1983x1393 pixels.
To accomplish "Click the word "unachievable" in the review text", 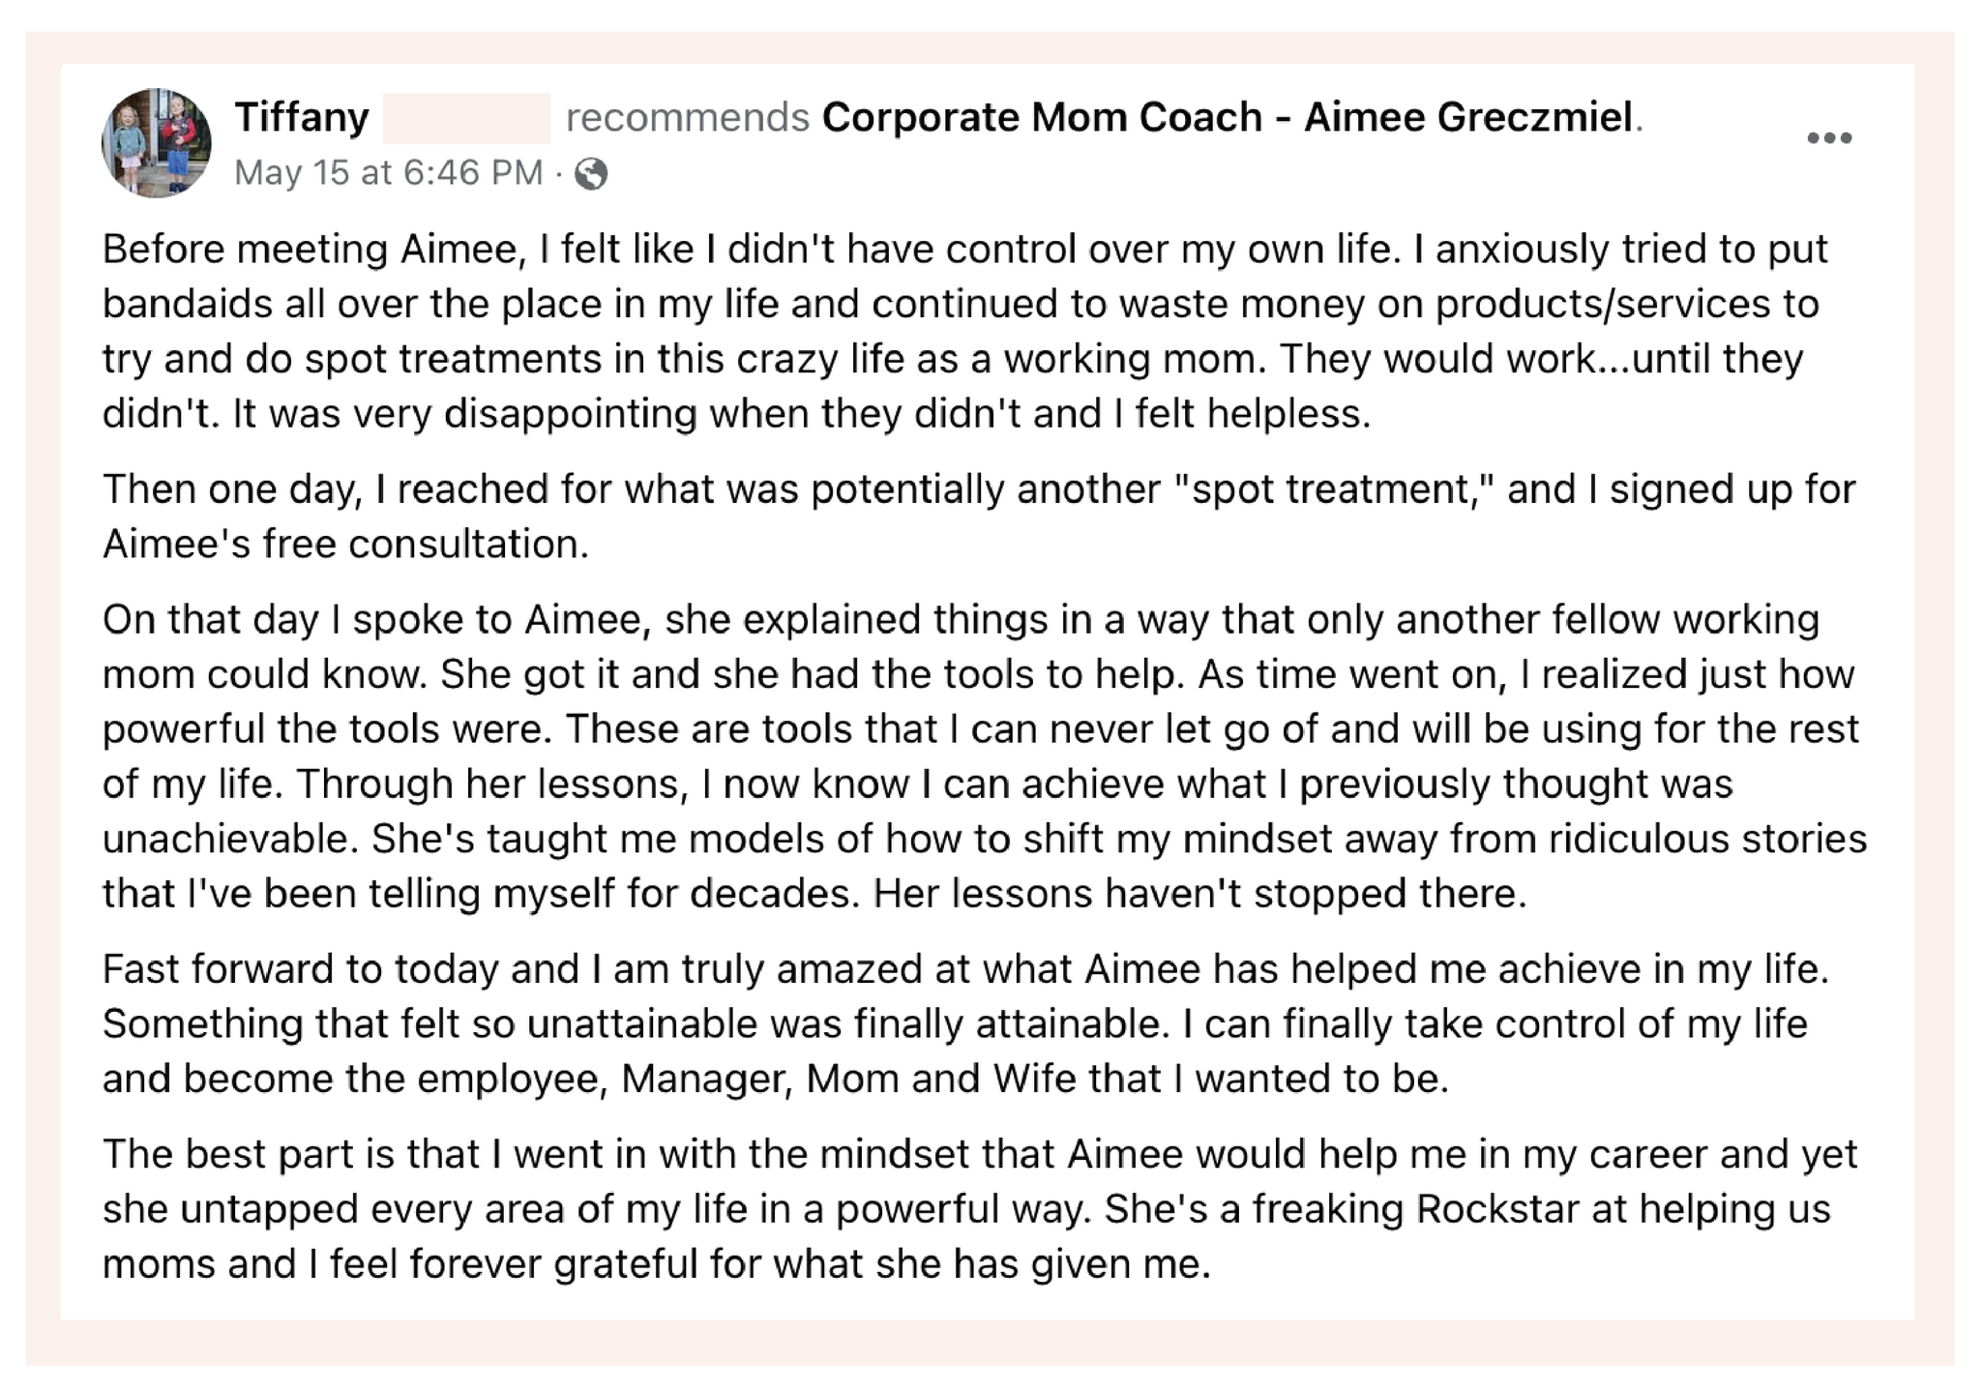I will (x=229, y=839).
